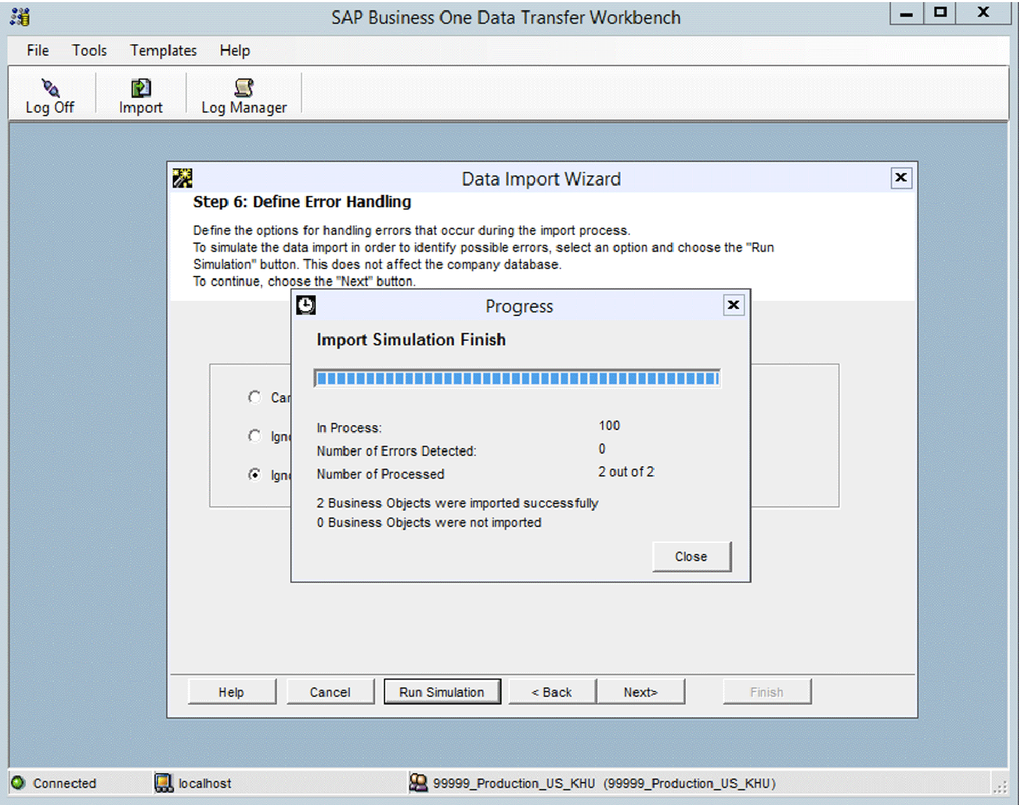This screenshot has width=1019, height=805.
Task: Click Close in the Progress dialog
Action: pyautogui.click(x=691, y=557)
